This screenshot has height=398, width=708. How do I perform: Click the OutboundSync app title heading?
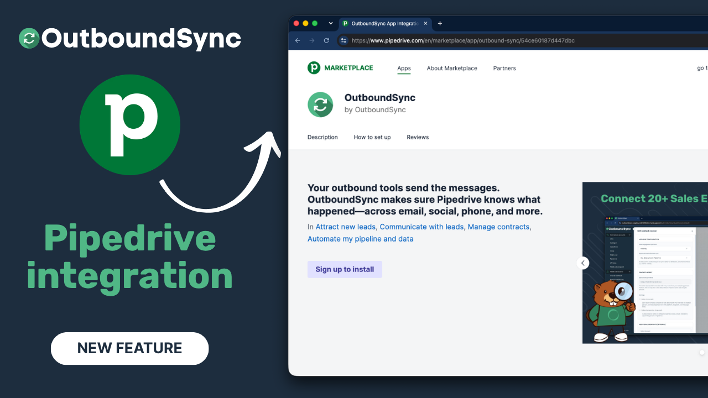click(x=380, y=98)
